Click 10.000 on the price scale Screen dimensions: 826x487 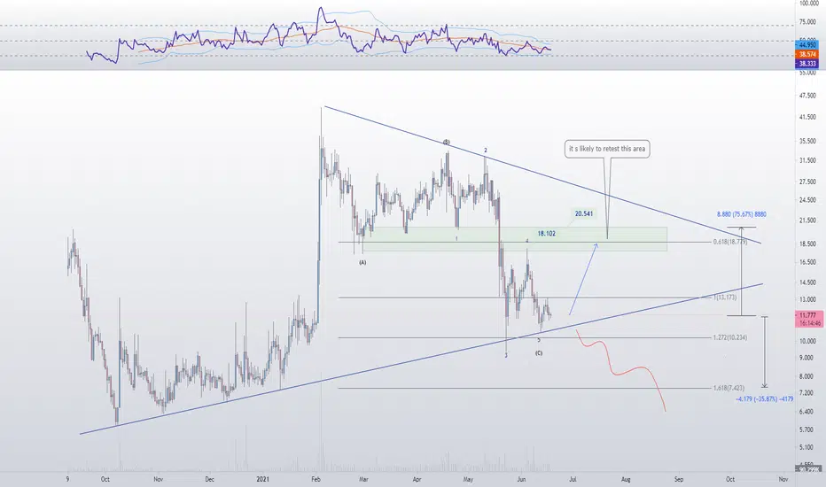coord(807,341)
